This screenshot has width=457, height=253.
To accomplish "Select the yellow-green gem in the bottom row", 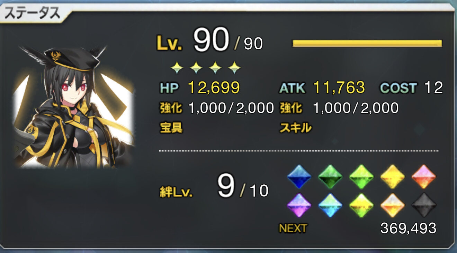I will [x=361, y=205].
